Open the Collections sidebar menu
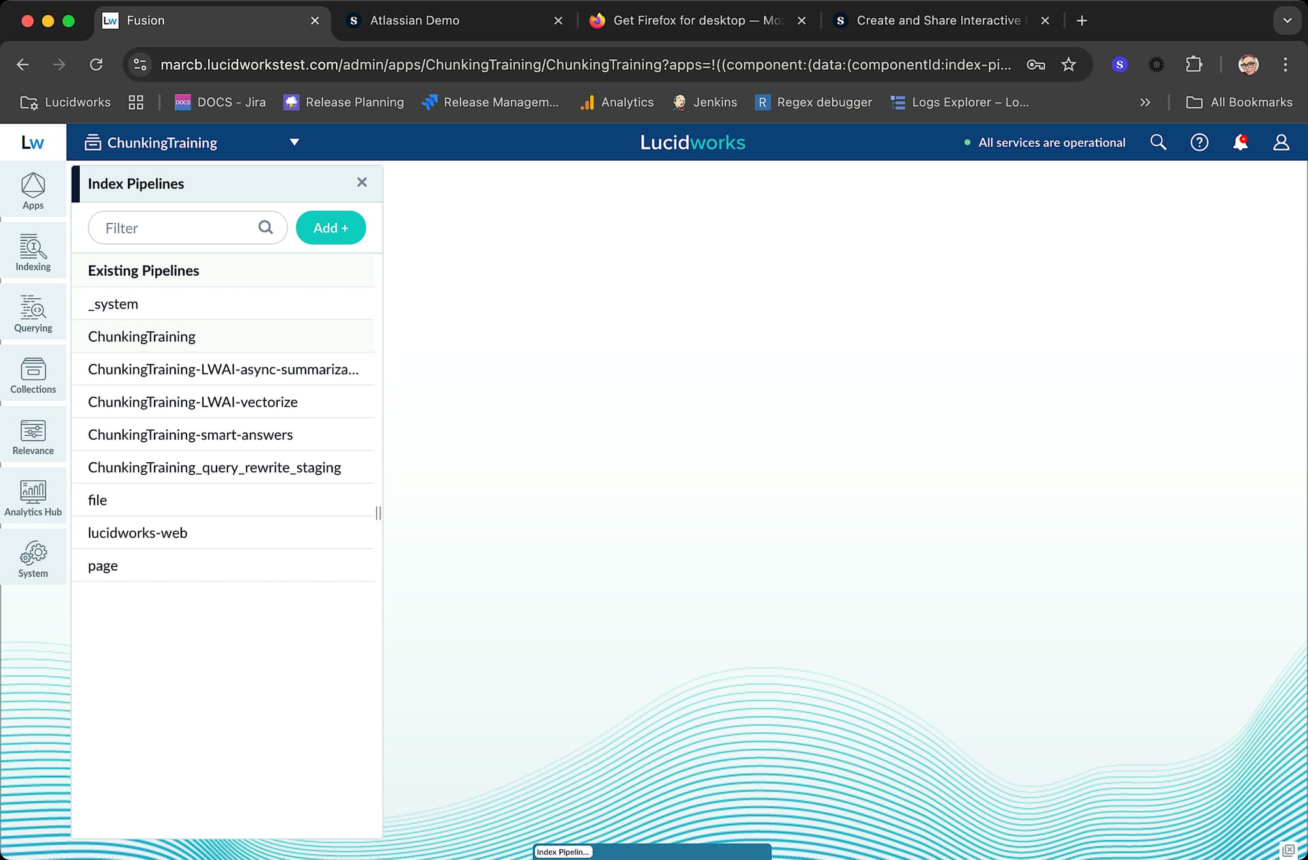1308x860 pixels. 33,374
